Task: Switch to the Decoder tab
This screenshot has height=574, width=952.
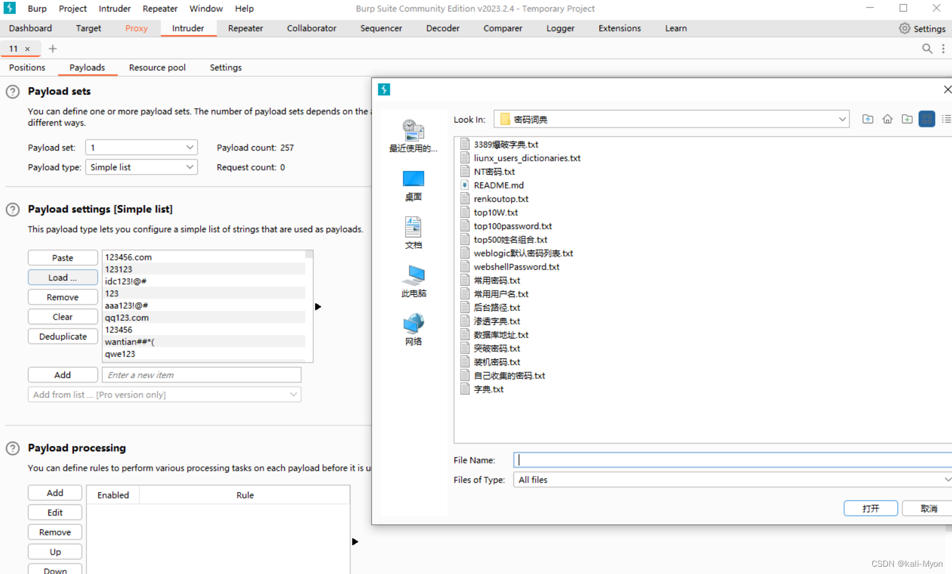Action: 443,28
